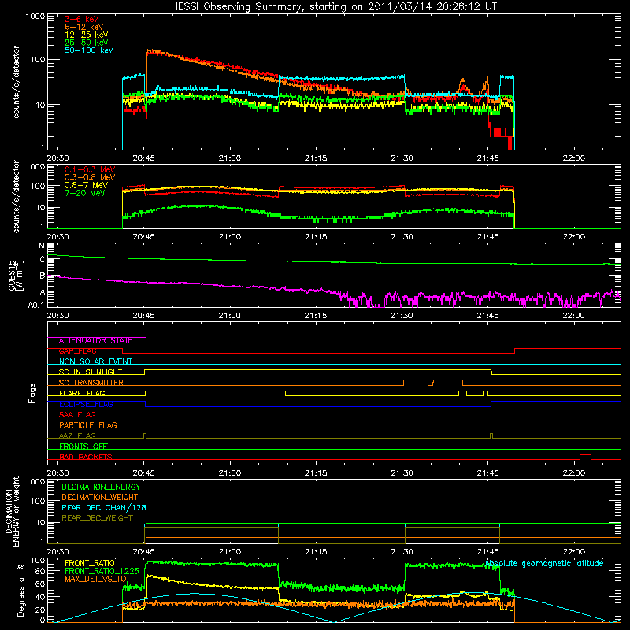Image resolution: width=630 pixels, height=630 pixels.
Task: Click the A0.1 class label on GOES axis
Action: (36, 305)
